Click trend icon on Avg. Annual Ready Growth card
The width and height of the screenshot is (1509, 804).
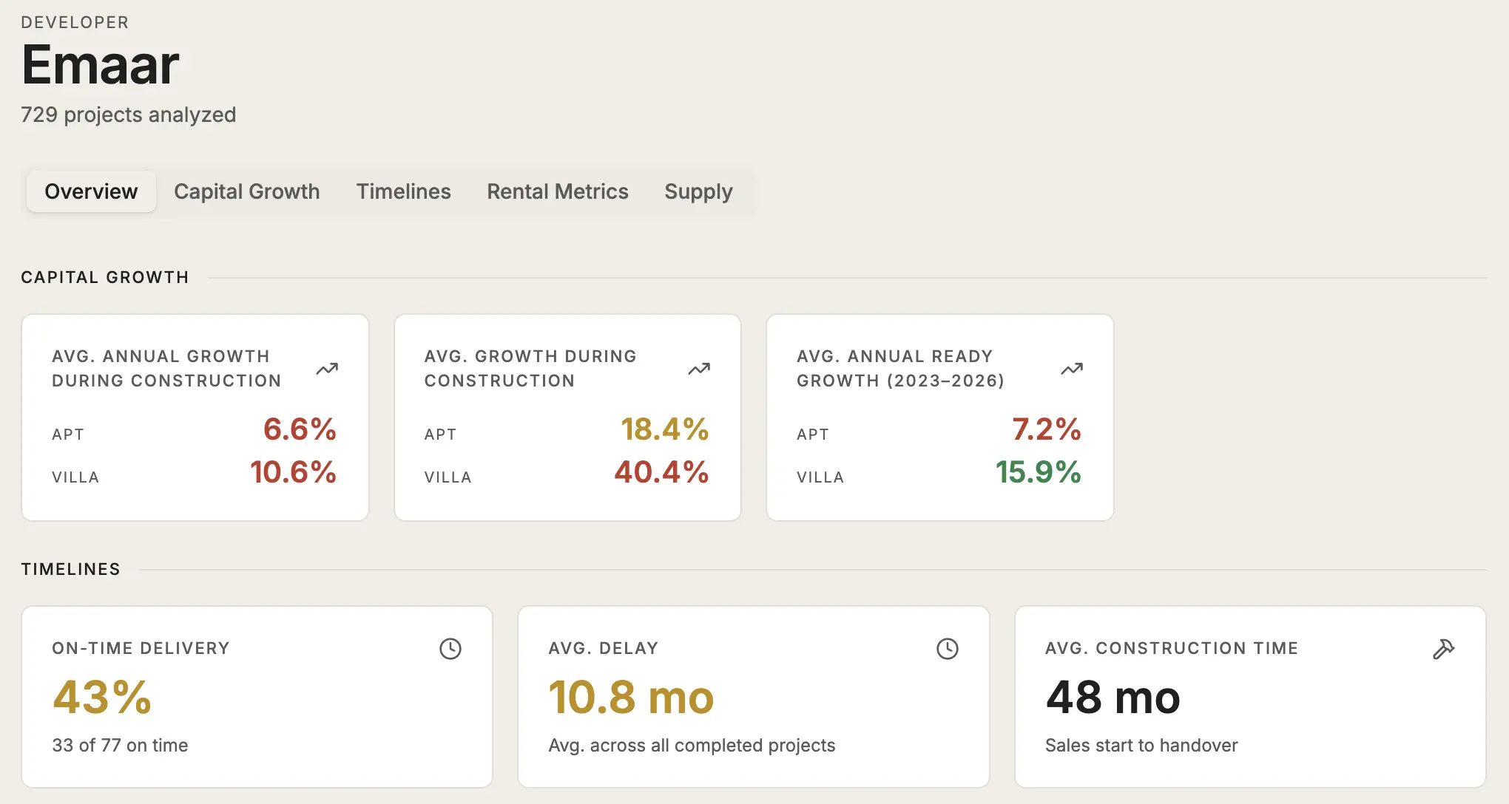pyautogui.click(x=1072, y=369)
